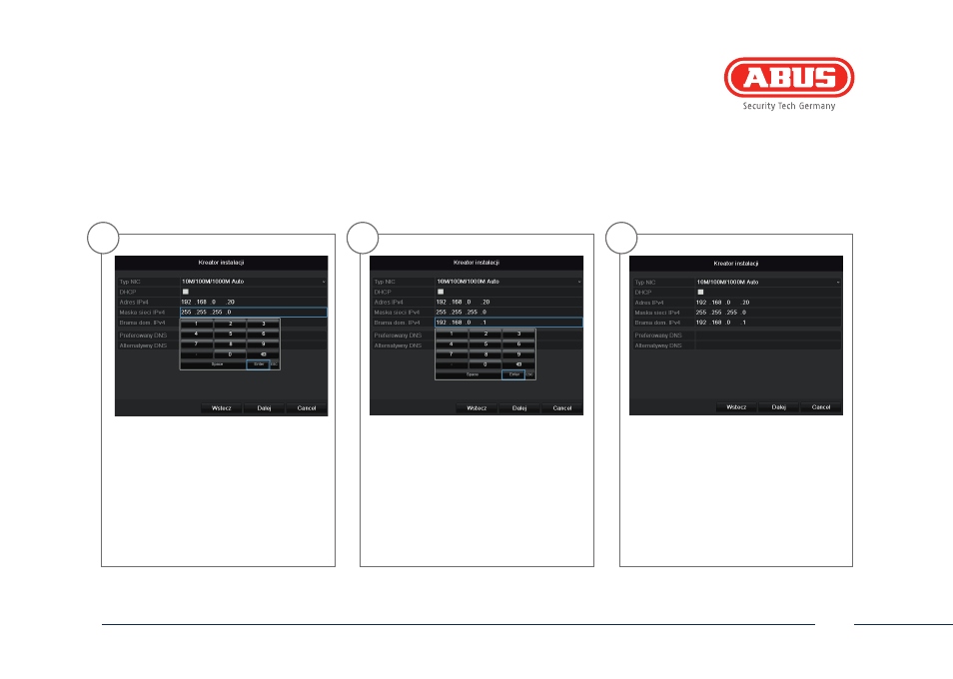Click Preferowany DNS label in left window

click(143, 336)
